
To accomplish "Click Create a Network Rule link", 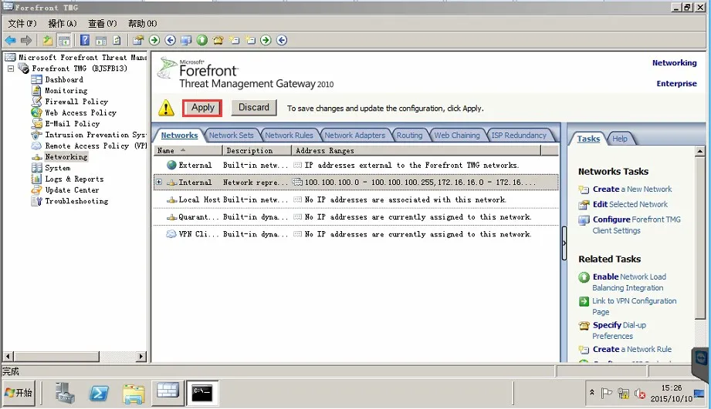I will click(631, 349).
